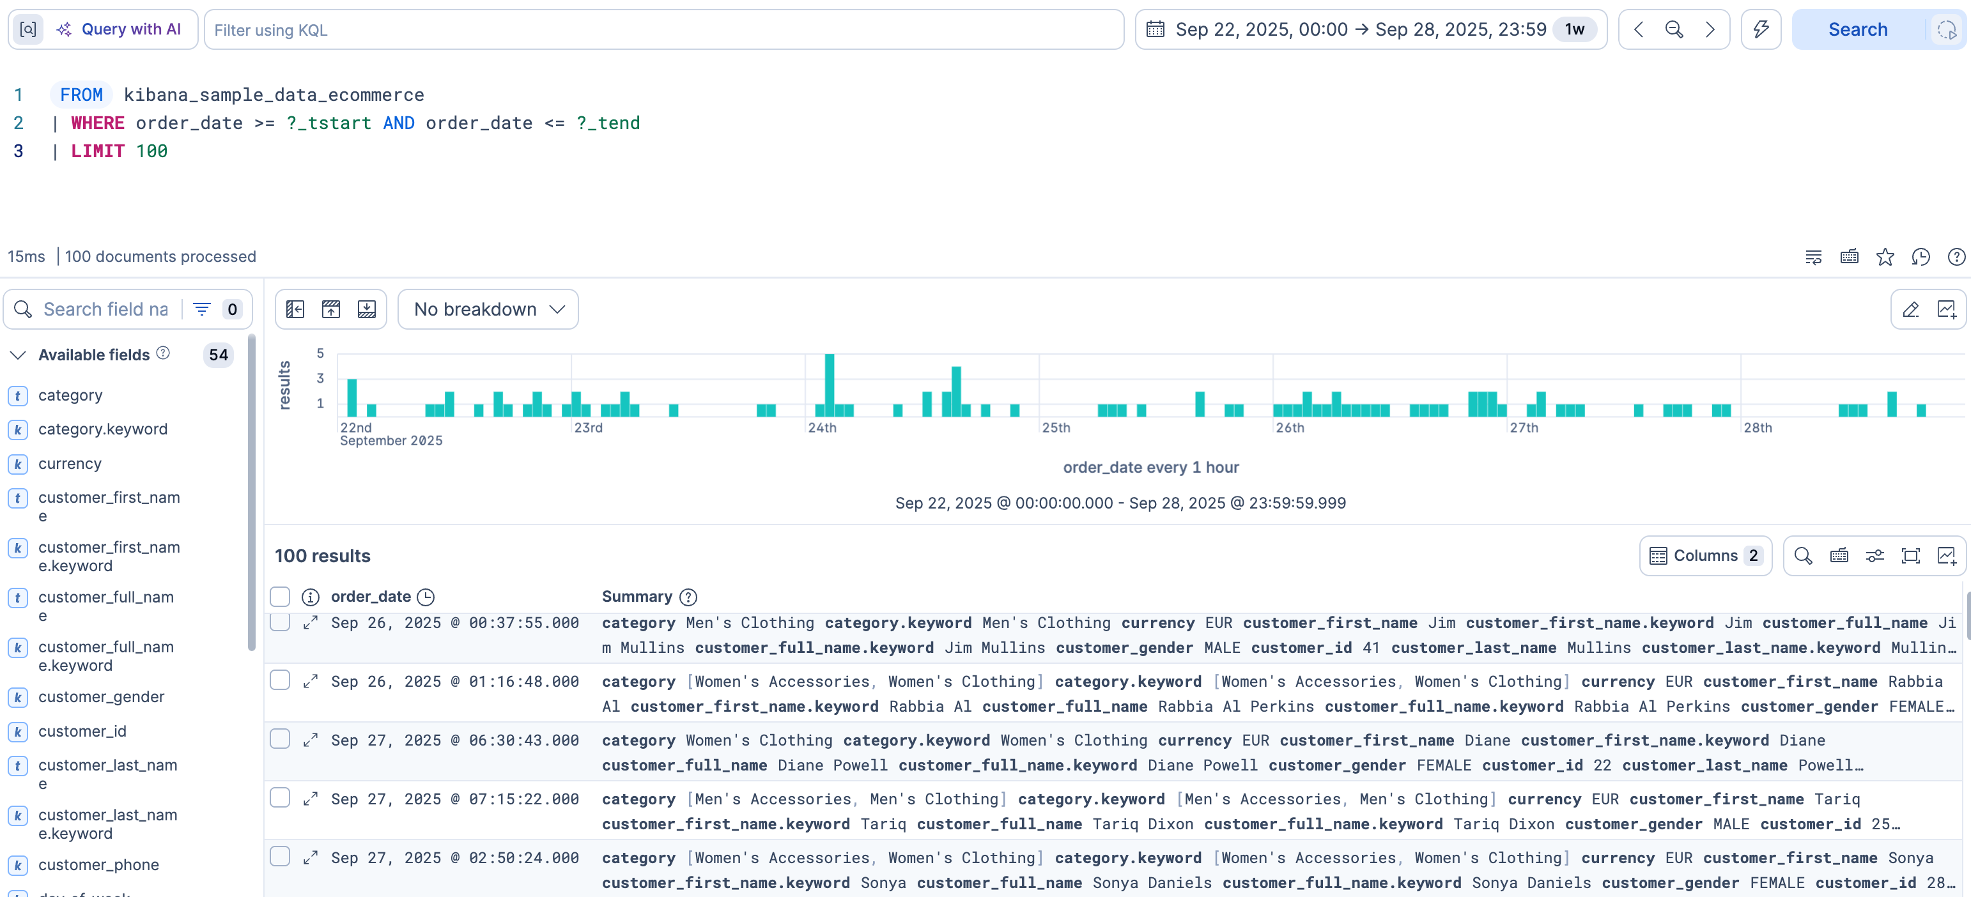Click '100 documents processed' status text
The image size is (1971, 897).
coord(160,257)
